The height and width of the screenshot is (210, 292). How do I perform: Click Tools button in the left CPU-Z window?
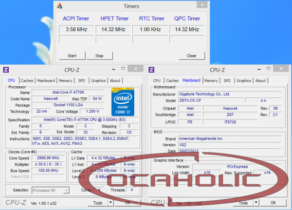[98, 203]
